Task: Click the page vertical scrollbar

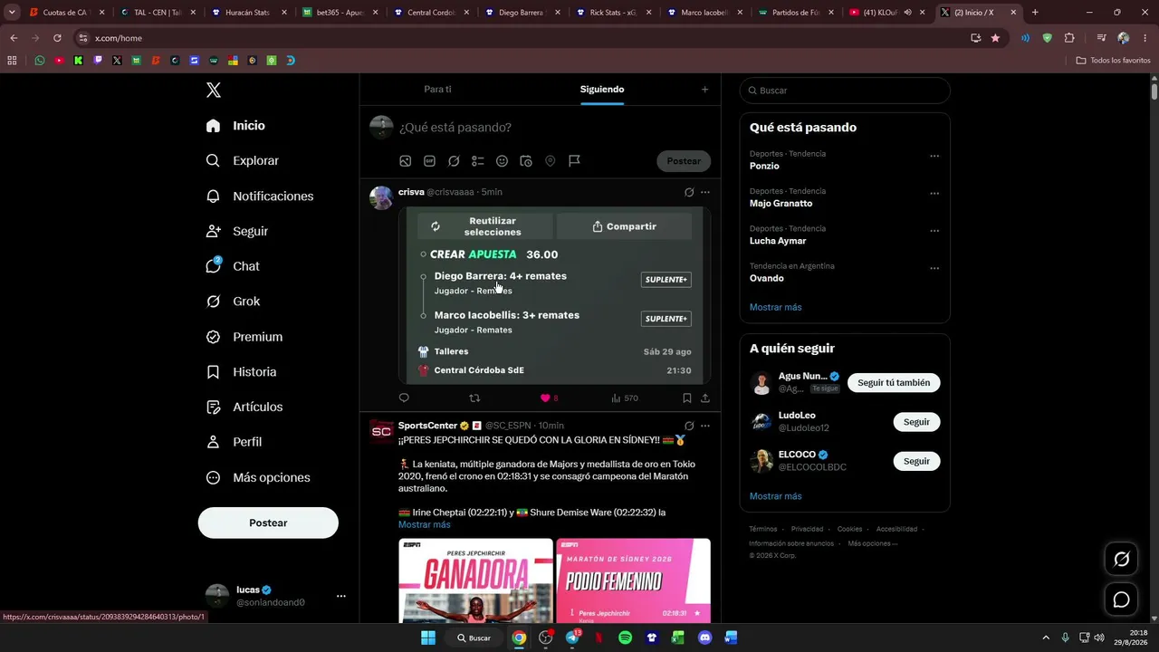Action: click(1154, 91)
